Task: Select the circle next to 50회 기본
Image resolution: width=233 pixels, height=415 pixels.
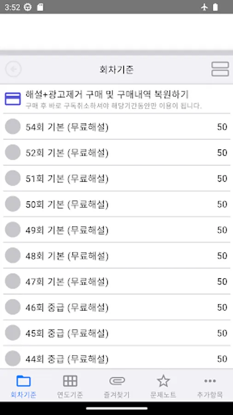Action: point(13,204)
